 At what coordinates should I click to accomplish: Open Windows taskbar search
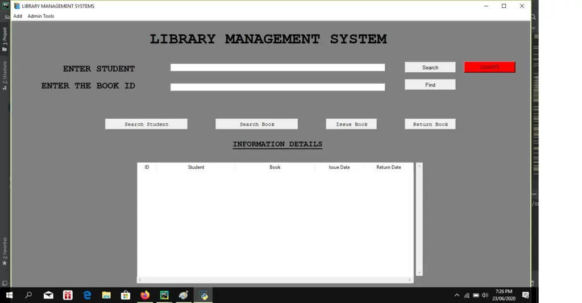[28, 295]
